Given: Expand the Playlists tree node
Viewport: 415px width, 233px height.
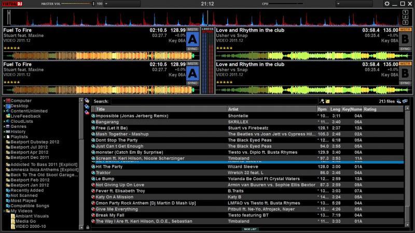Looking at the screenshot, I should tap(4, 137).
